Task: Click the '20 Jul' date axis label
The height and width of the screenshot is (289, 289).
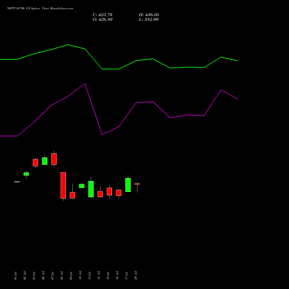Action: (x=136, y=276)
